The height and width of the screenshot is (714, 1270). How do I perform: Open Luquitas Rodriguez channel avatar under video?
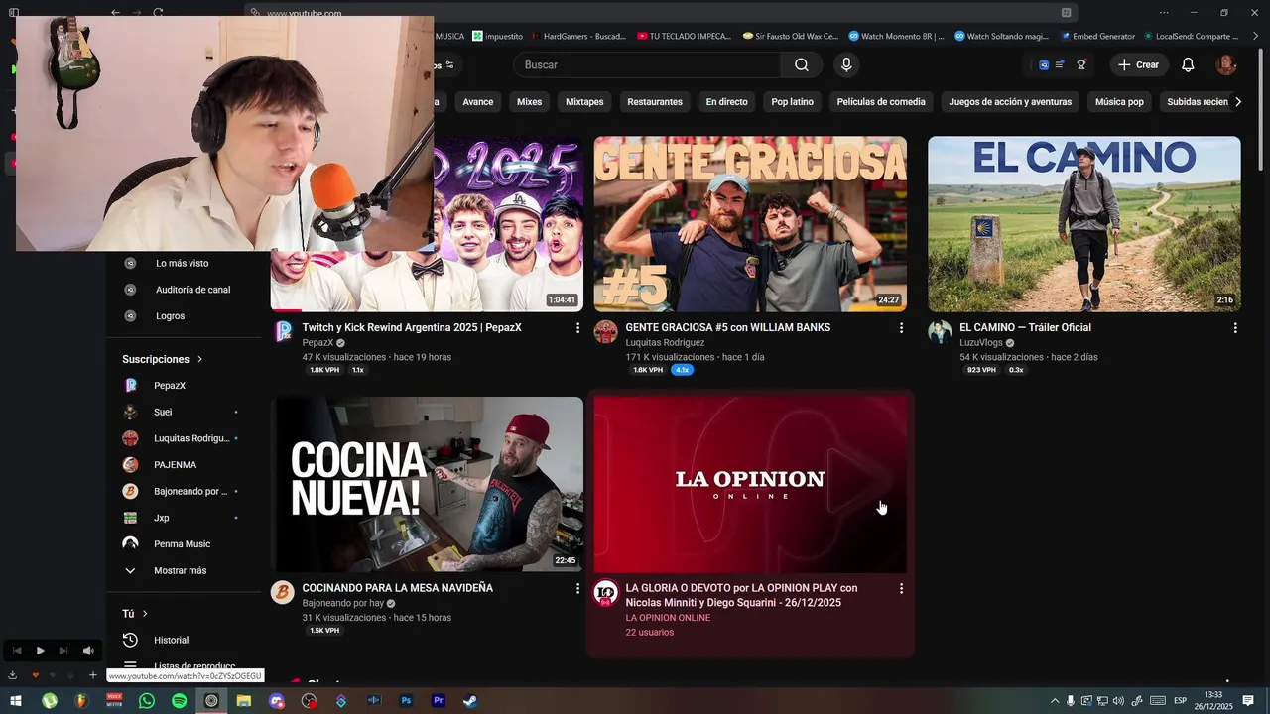[605, 331]
